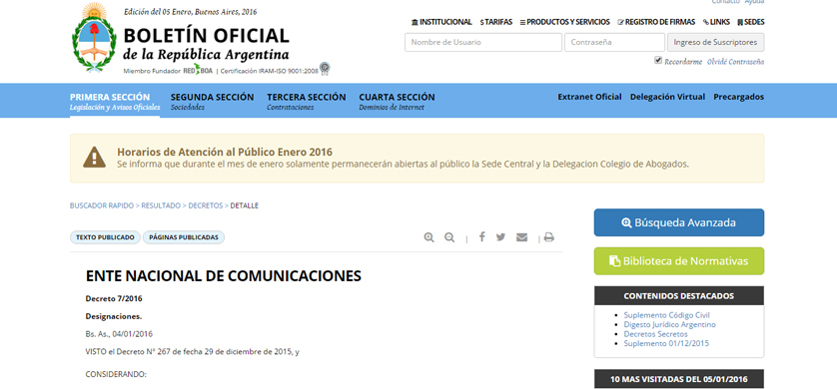Open the Segunda Sección Sociedades tab
Viewport: 837px width, 389px height.
[212, 102]
